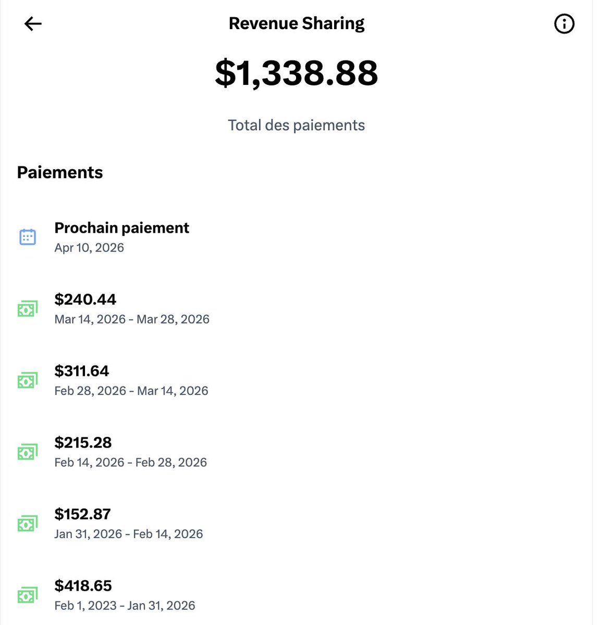Click the Prochain paiement heading
601x625 pixels.
(x=121, y=228)
